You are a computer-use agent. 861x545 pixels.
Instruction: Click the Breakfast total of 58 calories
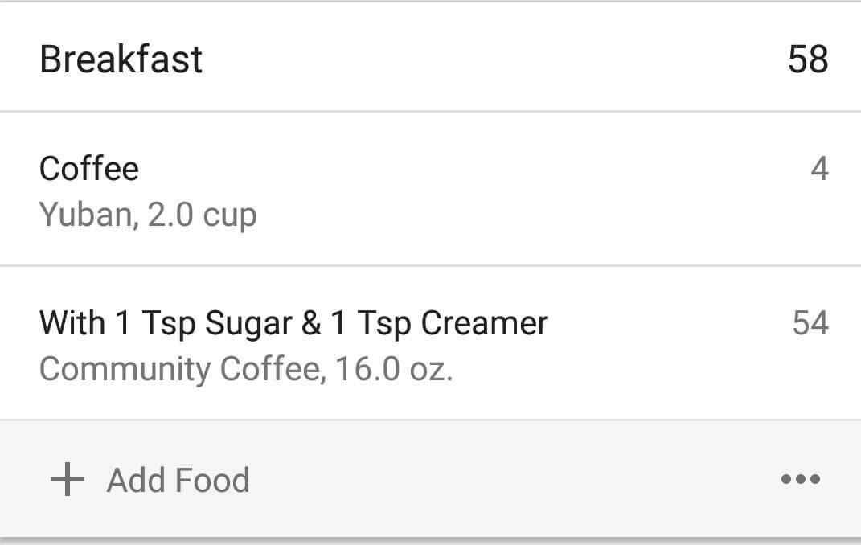click(x=808, y=59)
